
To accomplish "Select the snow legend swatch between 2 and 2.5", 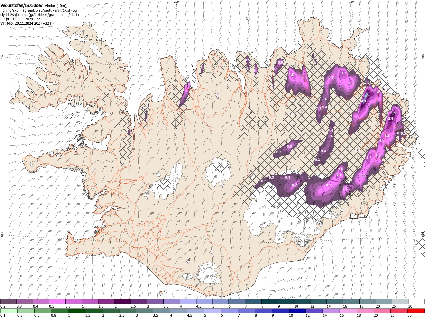I will (123, 301).
